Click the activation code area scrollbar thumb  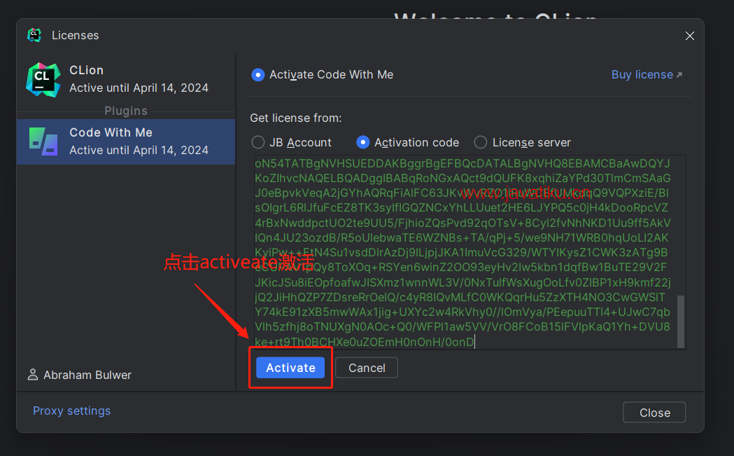681,321
